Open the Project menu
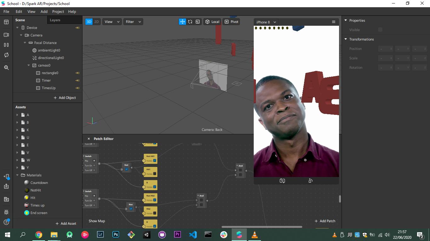This screenshot has height=241, width=430. 58,12
